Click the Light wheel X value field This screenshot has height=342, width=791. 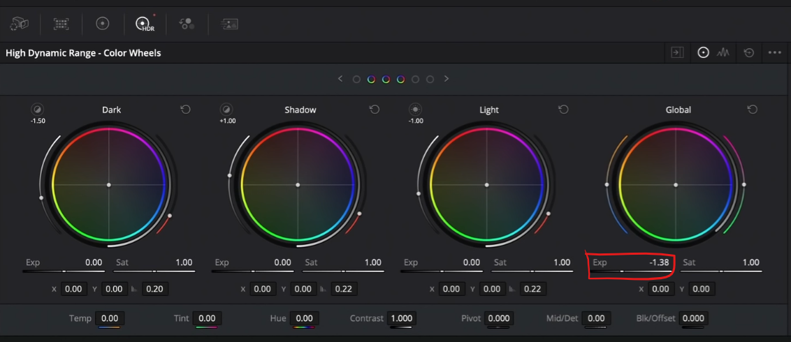pyautogui.click(x=451, y=289)
